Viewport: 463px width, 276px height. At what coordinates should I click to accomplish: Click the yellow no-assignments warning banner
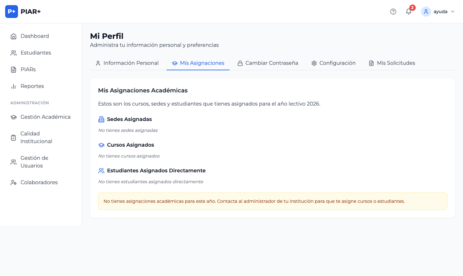[272, 201]
